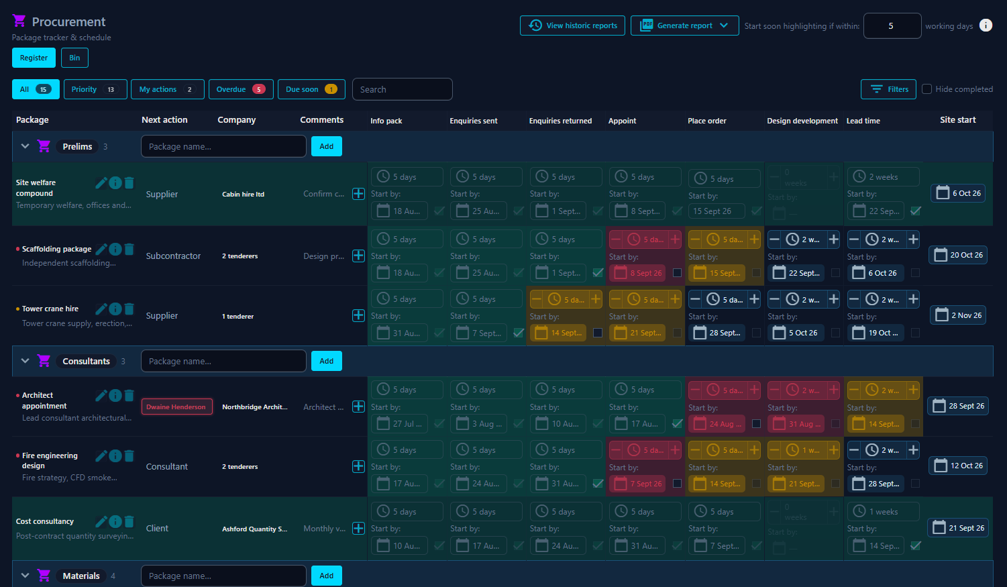Delete the Cost consultancy package
1007x587 pixels.
click(129, 521)
